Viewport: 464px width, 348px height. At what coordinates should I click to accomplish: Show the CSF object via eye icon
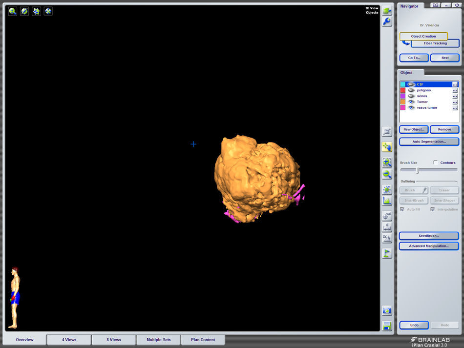pyautogui.click(x=411, y=84)
